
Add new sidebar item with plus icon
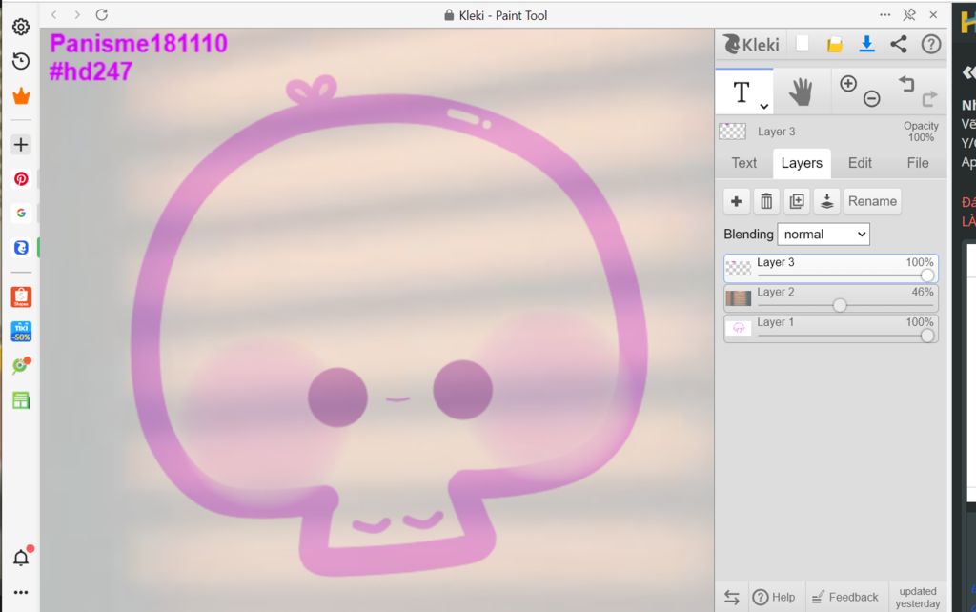[x=21, y=145]
